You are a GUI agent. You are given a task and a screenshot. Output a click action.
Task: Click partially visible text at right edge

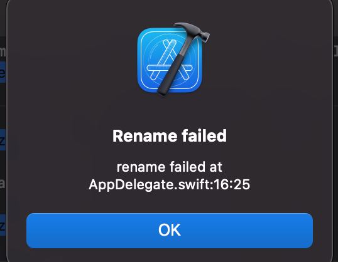pos(335,51)
